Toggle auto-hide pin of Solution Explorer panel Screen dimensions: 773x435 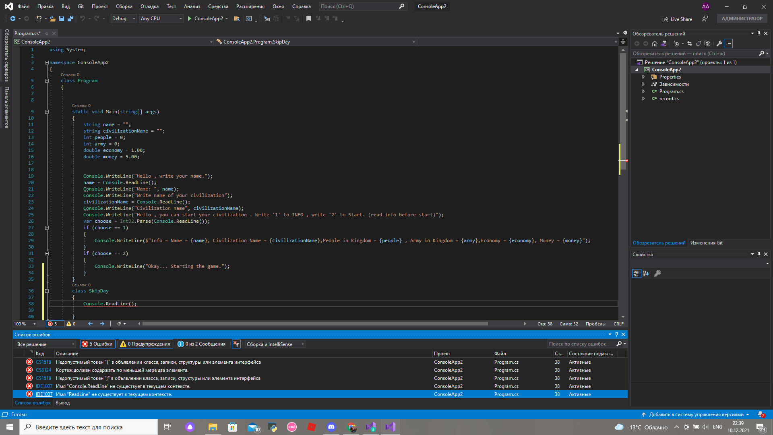[759, 33]
